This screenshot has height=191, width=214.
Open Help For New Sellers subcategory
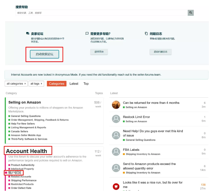[23, 123]
